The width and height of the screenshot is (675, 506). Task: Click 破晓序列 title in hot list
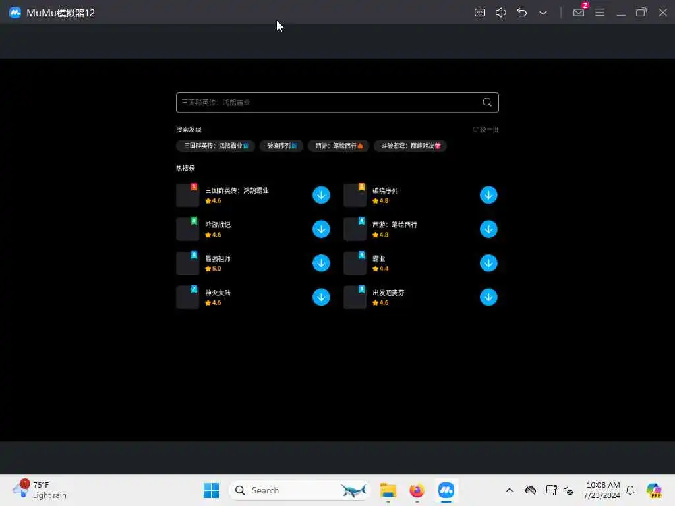point(385,190)
